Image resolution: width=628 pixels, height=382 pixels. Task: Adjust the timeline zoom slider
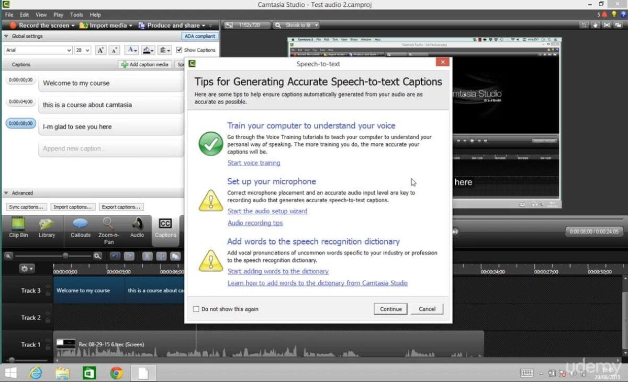pos(65,256)
